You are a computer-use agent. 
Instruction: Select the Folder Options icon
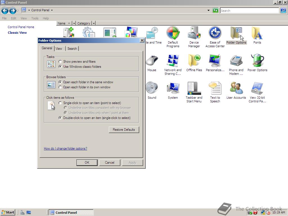(x=236, y=35)
